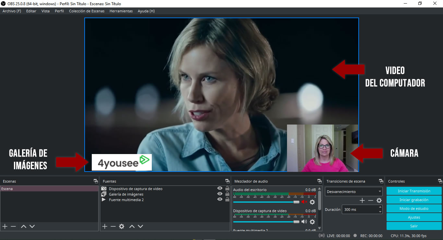Select Escena in scenes list

pyautogui.click(x=49, y=189)
